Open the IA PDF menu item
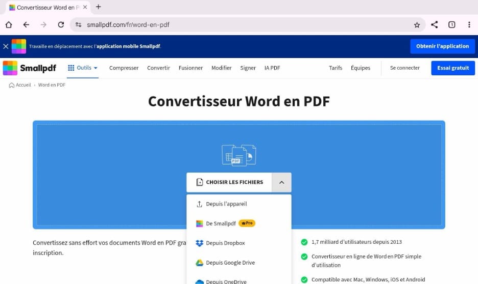Screen dimensions: 478x284 coord(272,68)
